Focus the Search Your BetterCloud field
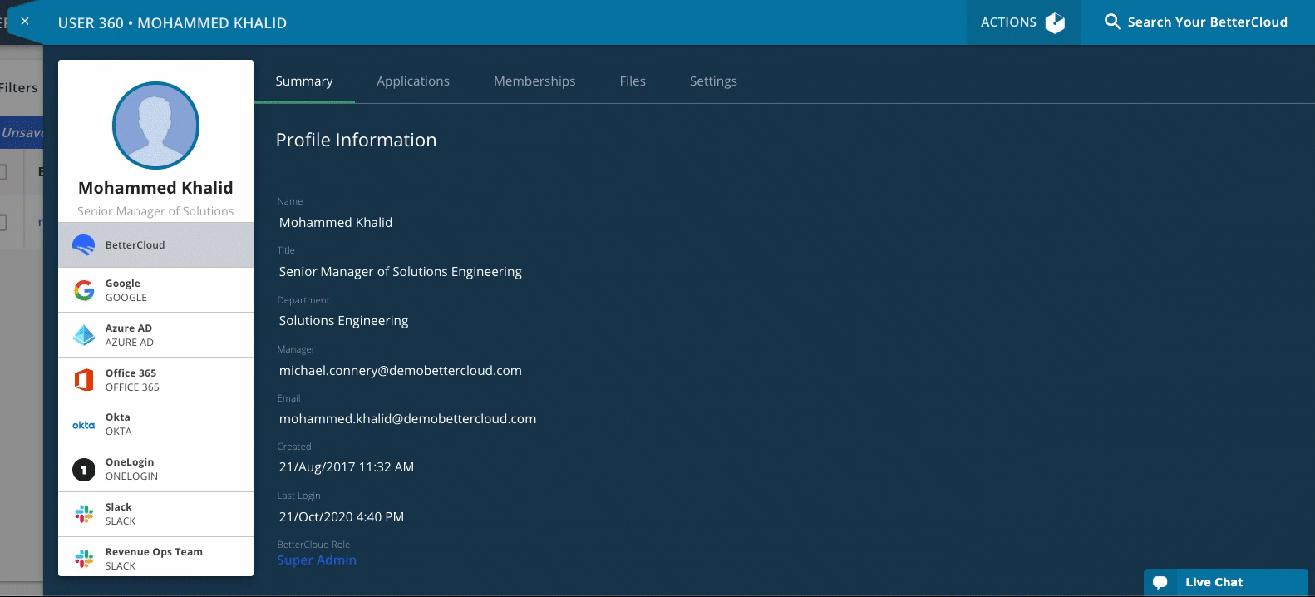The width and height of the screenshot is (1315, 597). [1207, 22]
